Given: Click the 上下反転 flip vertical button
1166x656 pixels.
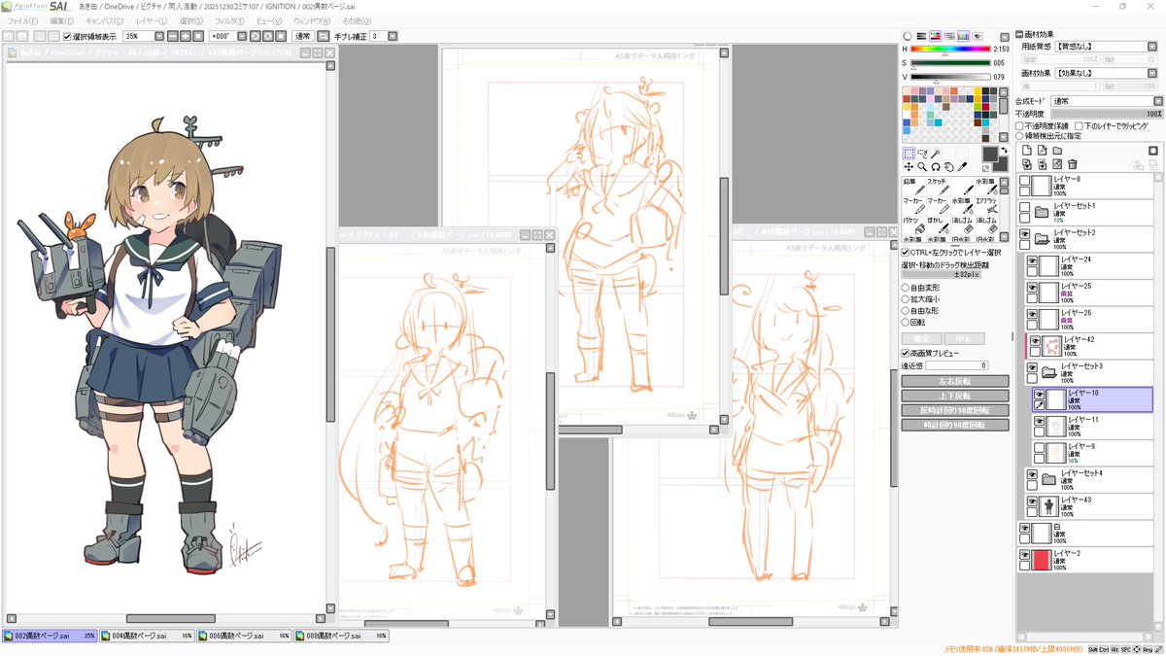Looking at the screenshot, I should [x=954, y=397].
